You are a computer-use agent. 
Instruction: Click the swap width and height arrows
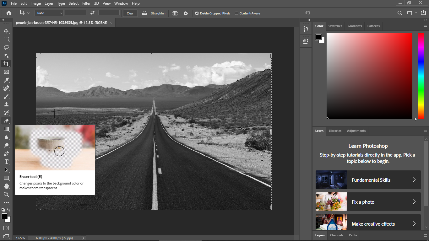[92, 13]
